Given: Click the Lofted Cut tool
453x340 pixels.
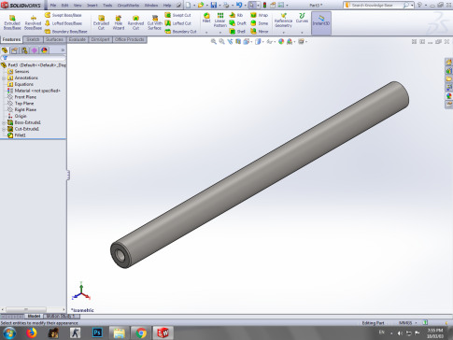Looking at the screenshot, I should click(x=178, y=23).
